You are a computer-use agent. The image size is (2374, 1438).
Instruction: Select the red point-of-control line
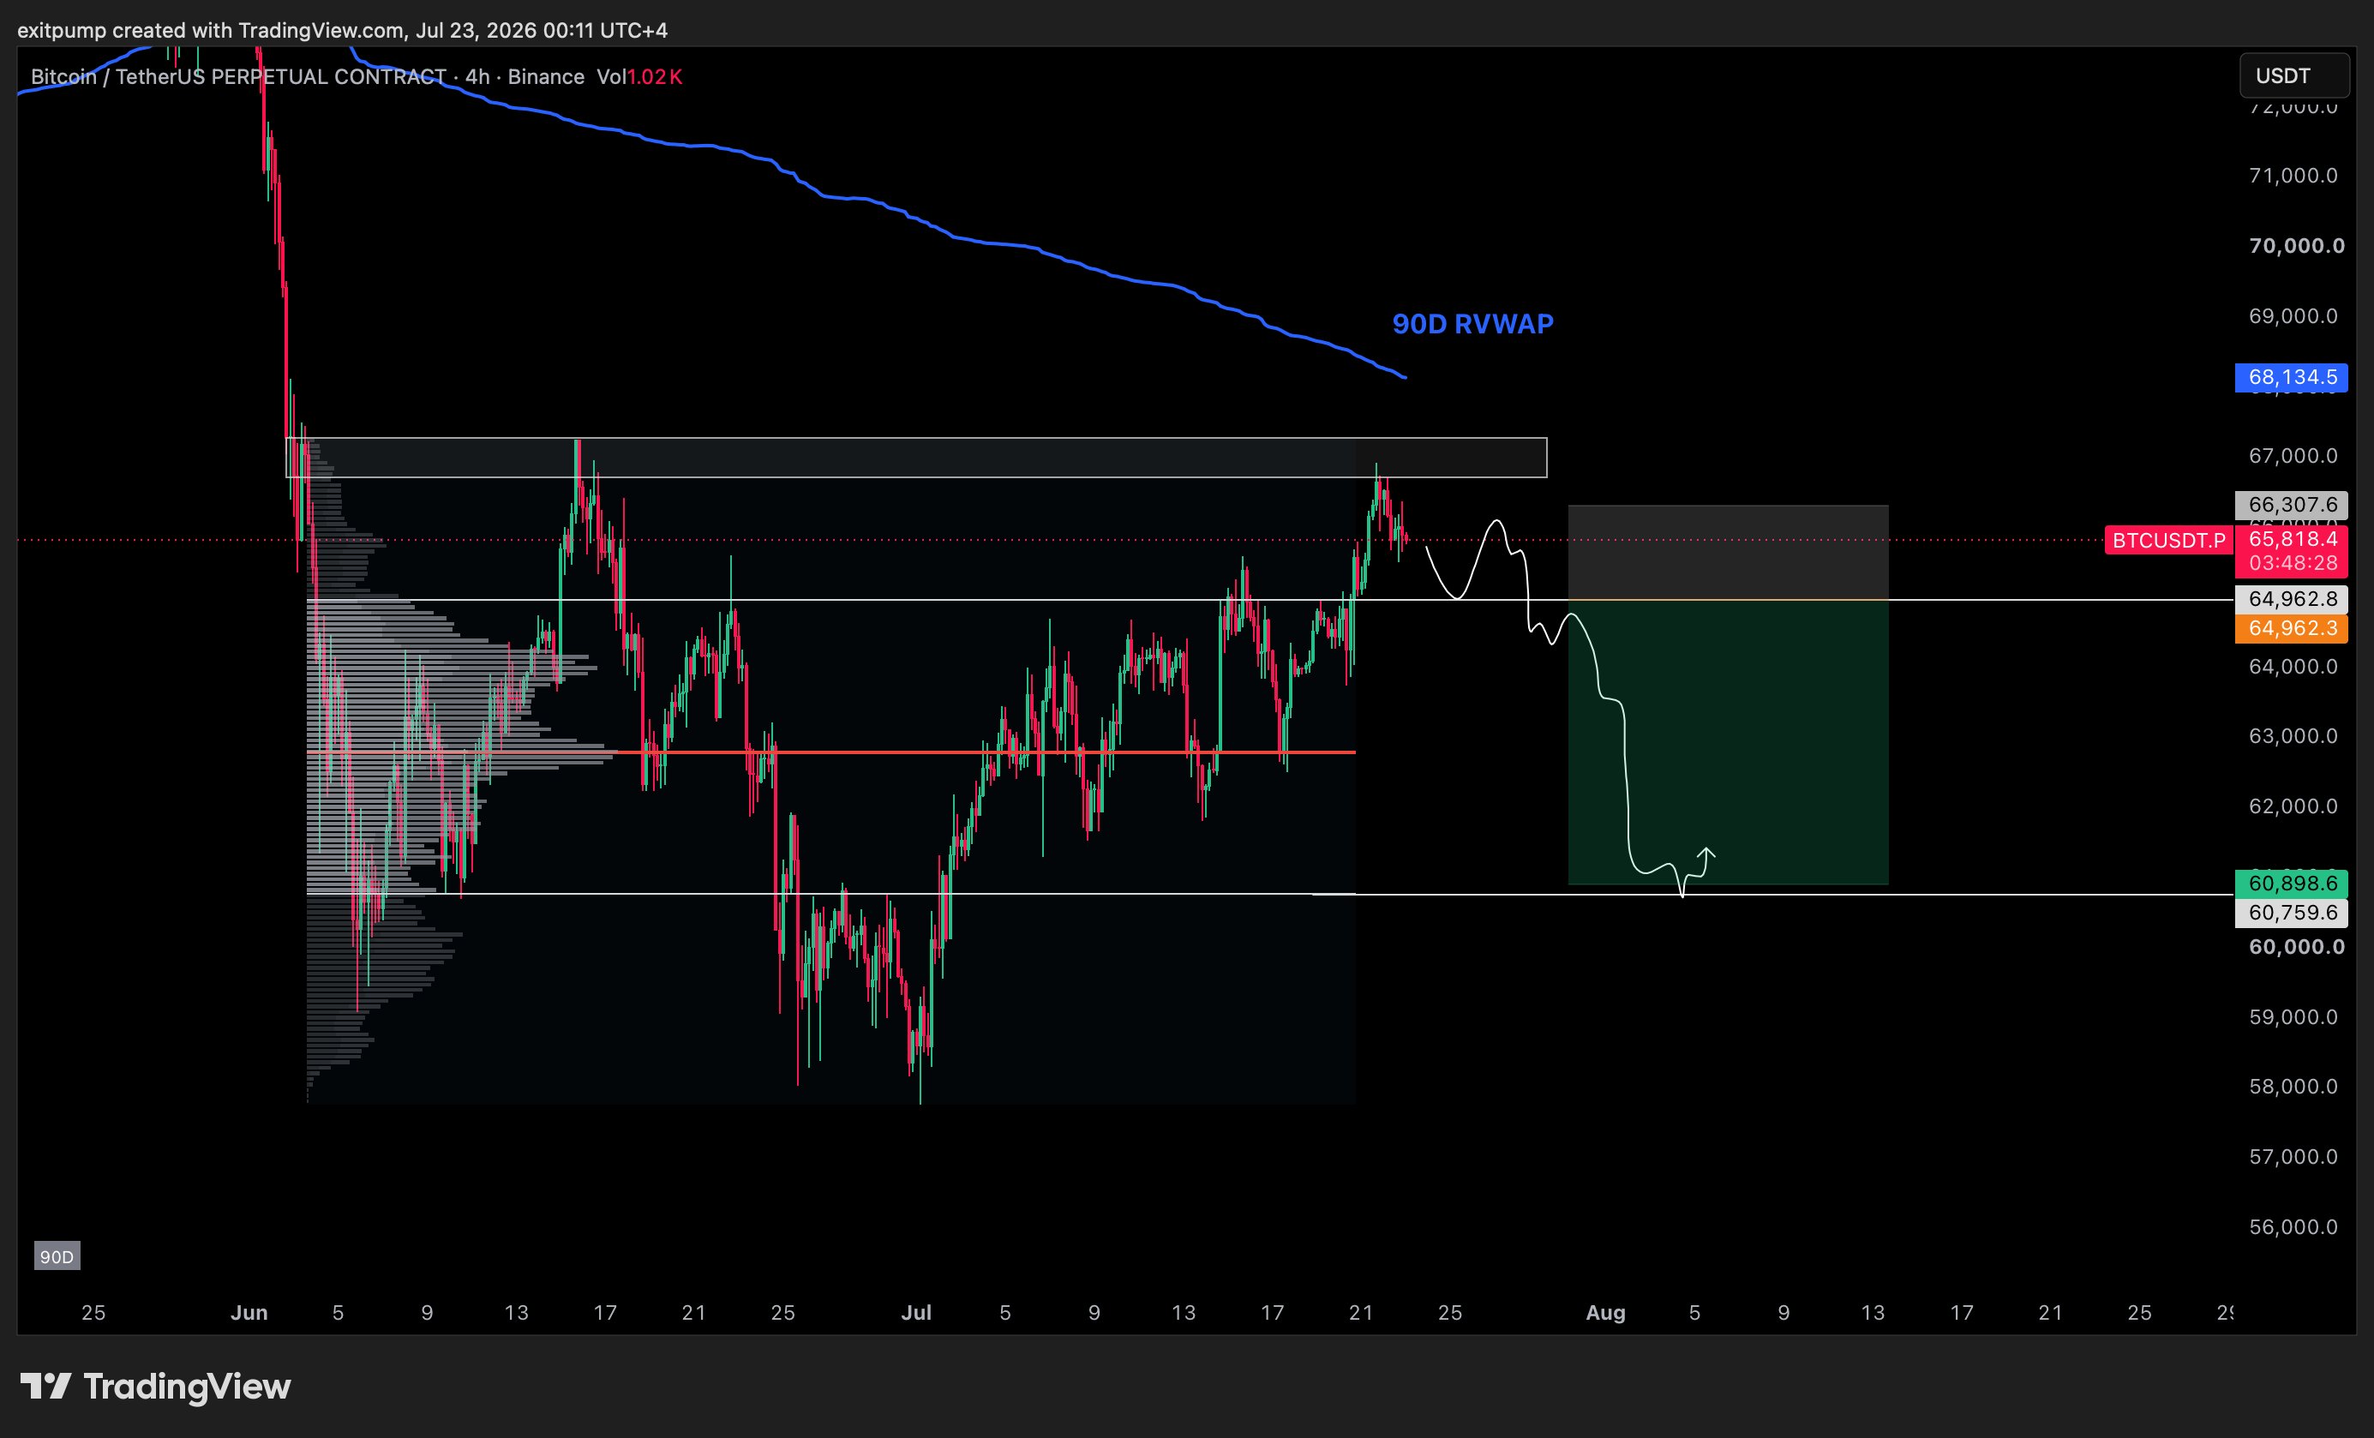tap(830, 752)
